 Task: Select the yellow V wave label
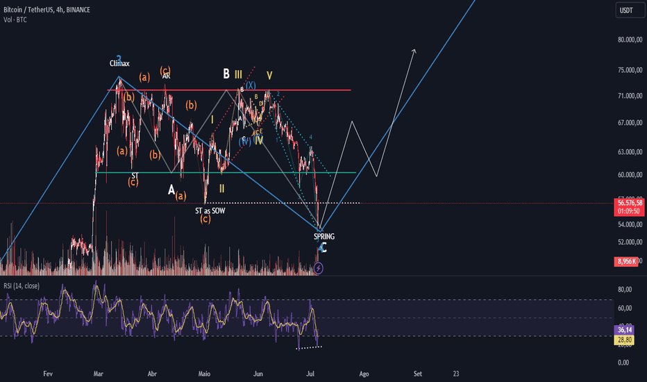pos(269,76)
